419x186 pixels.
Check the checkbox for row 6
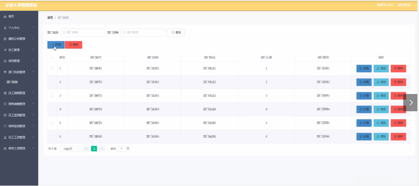click(52, 137)
